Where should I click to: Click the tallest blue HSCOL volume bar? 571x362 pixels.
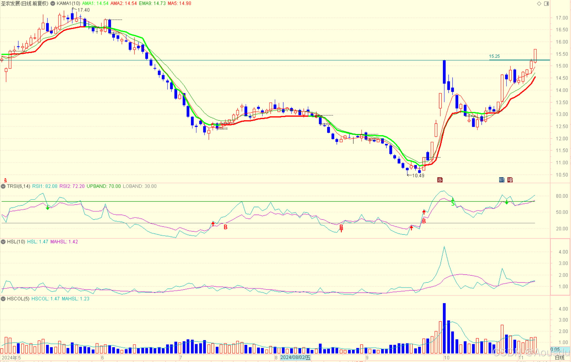pyautogui.click(x=444, y=328)
